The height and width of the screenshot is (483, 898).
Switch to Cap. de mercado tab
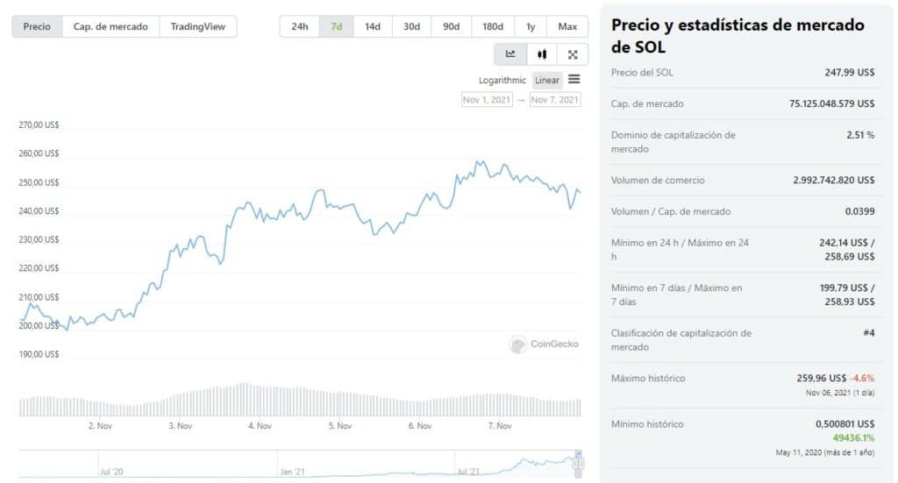(x=110, y=26)
